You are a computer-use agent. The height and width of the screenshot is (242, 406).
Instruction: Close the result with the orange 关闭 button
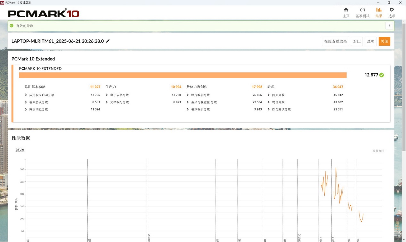click(385, 41)
